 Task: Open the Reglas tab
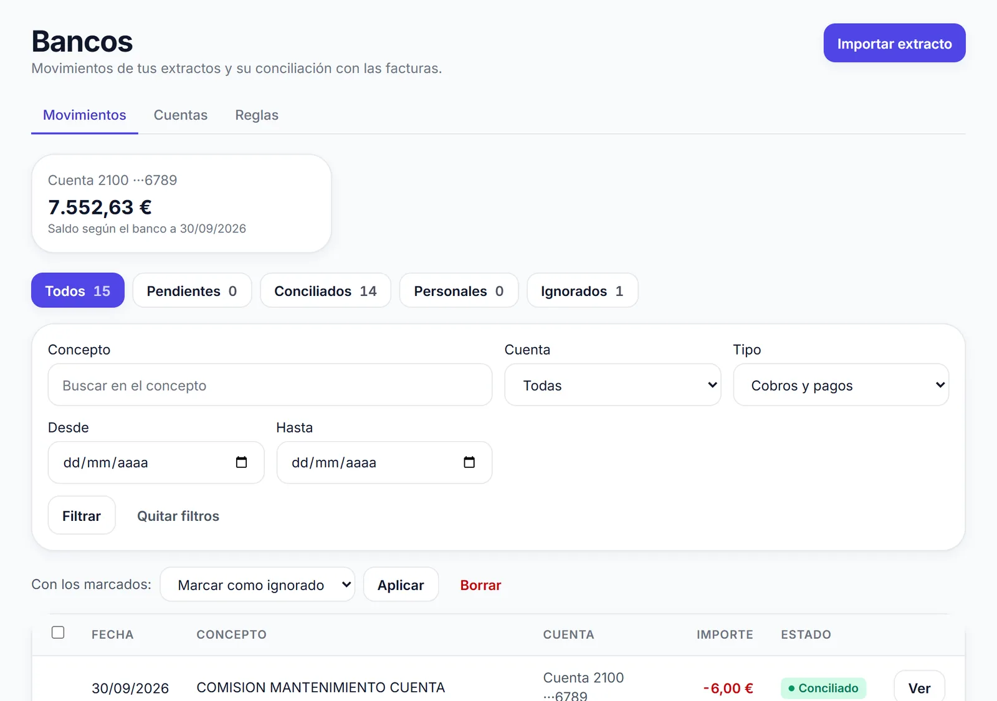[257, 115]
